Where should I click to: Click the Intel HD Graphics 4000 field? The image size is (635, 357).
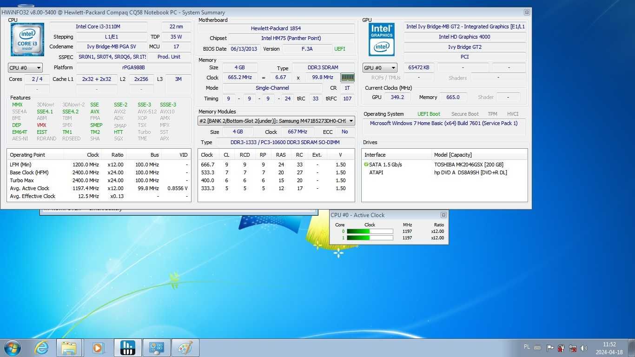tap(464, 37)
